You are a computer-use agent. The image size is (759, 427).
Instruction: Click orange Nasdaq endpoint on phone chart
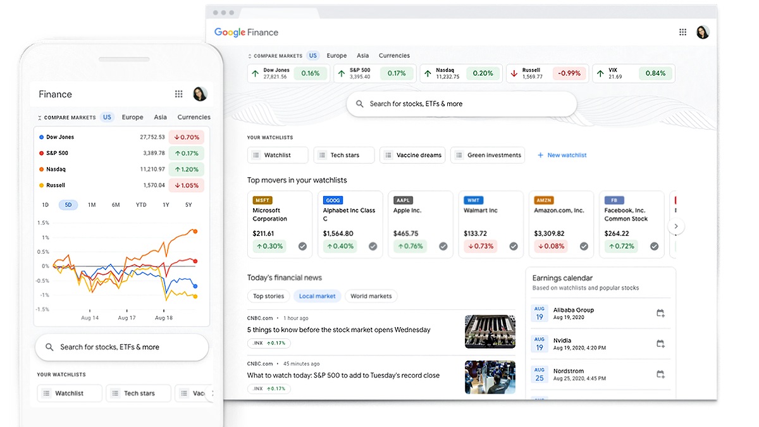(x=195, y=232)
